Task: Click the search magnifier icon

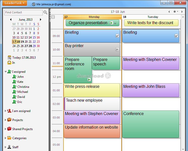Action: [45, 12]
